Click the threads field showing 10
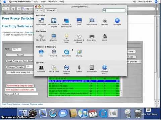The image size is (161, 120). click(x=30, y=66)
